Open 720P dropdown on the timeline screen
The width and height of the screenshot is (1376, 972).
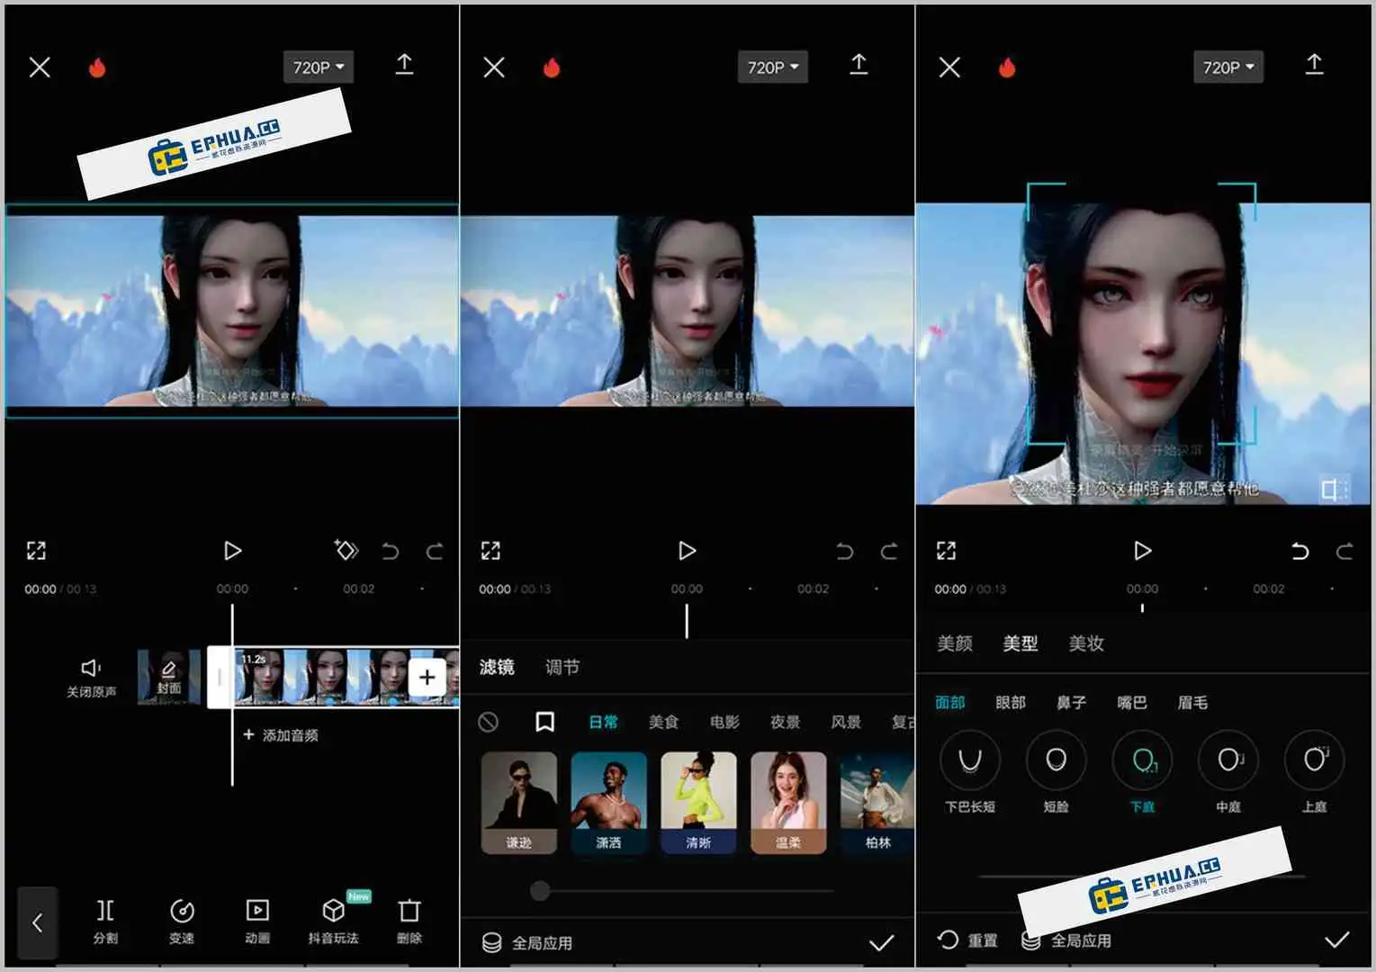pos(318,67)
